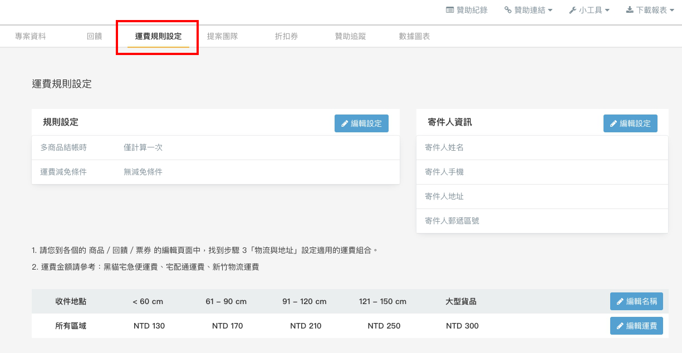Click the 寄件人資訊 panel heading
The width and height of the screenshot is (682, 353).
(450, 122)
